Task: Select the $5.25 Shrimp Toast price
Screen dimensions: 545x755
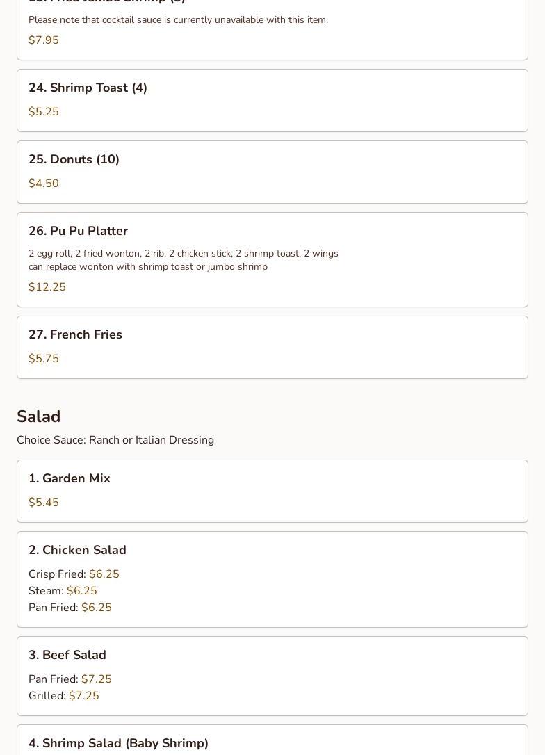Action: [44, 112]
